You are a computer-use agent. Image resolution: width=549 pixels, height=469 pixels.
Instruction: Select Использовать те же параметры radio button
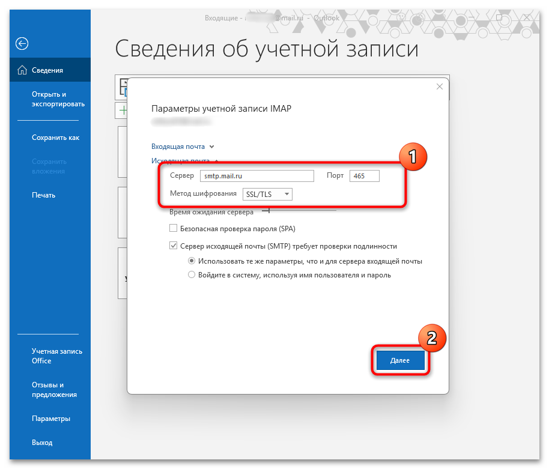coord(192,261)
